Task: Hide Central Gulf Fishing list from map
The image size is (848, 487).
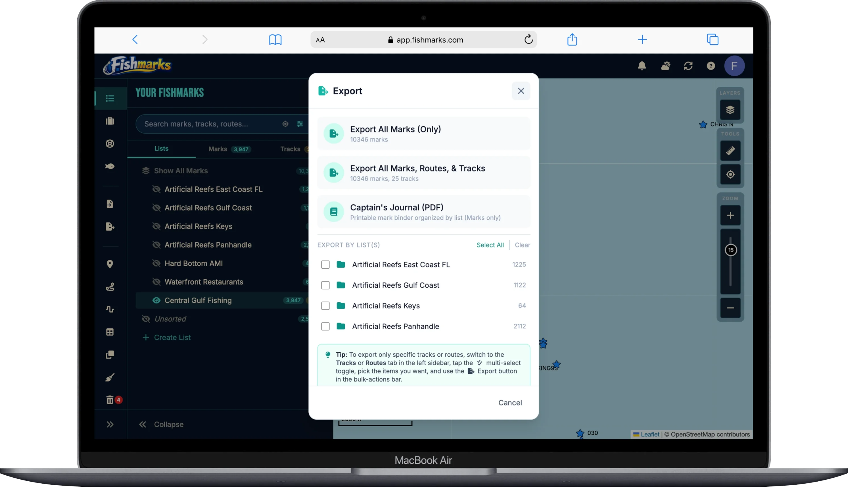Action: [x=156, y=300]
